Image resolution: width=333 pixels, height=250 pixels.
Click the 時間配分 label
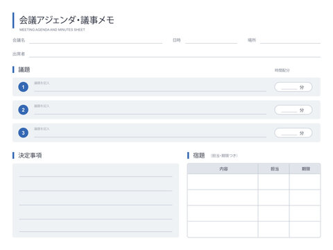point(282,70)
